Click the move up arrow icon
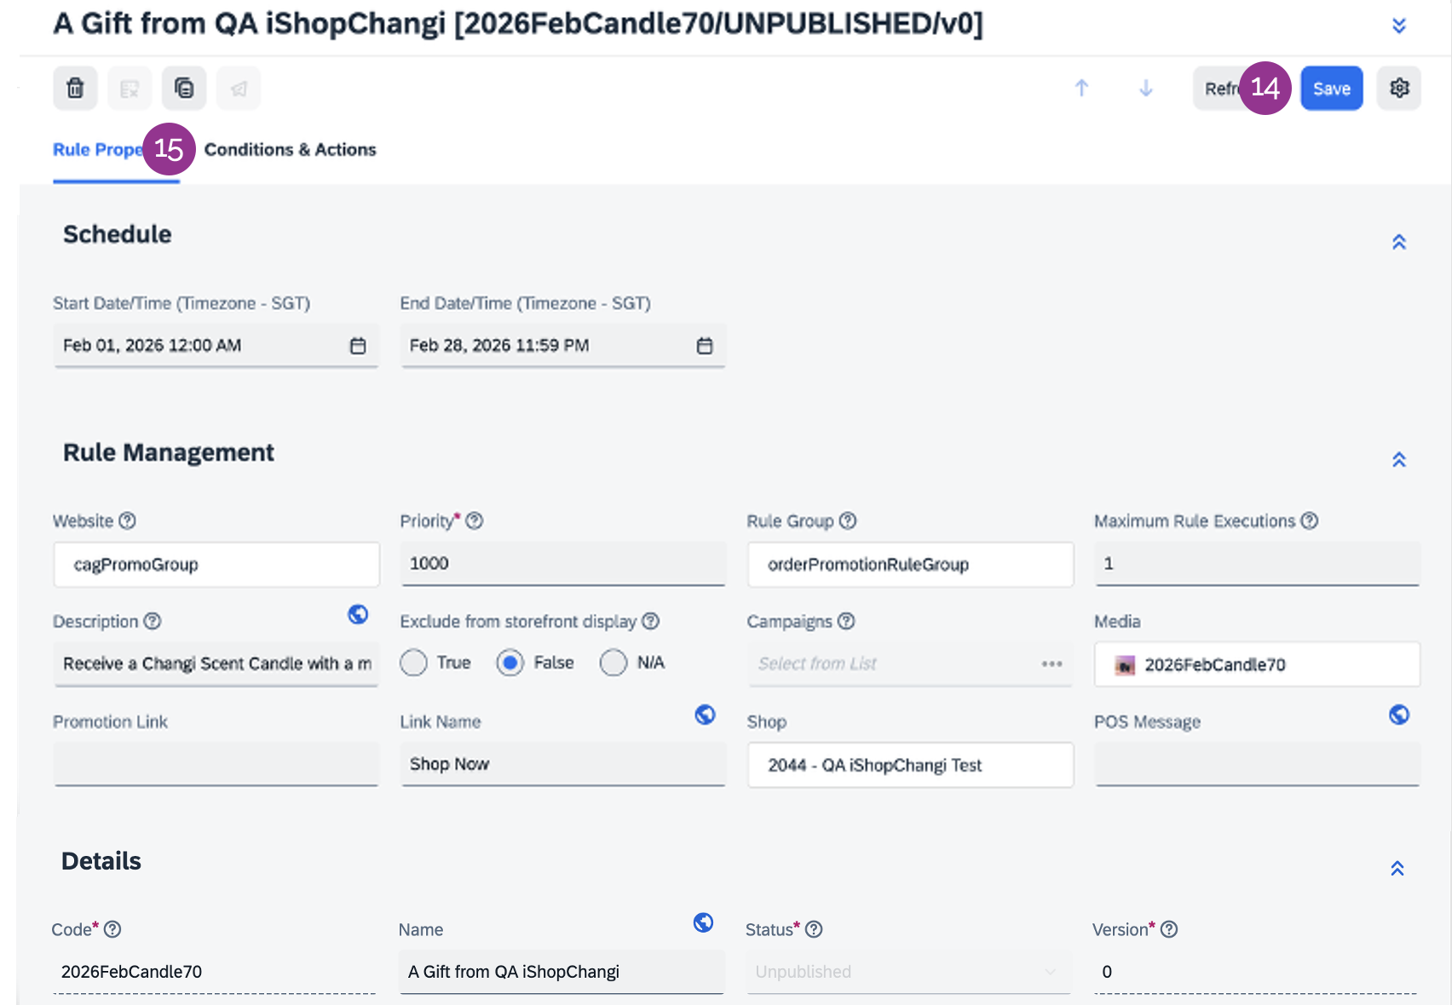Screen dimensions: 1452x1005 pyautogui.click(x=1081, y=89)
